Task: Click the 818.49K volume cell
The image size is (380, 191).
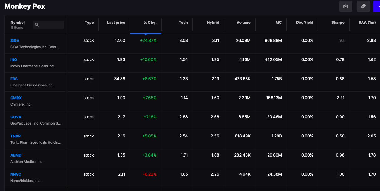Action: (x=242, y=136)
